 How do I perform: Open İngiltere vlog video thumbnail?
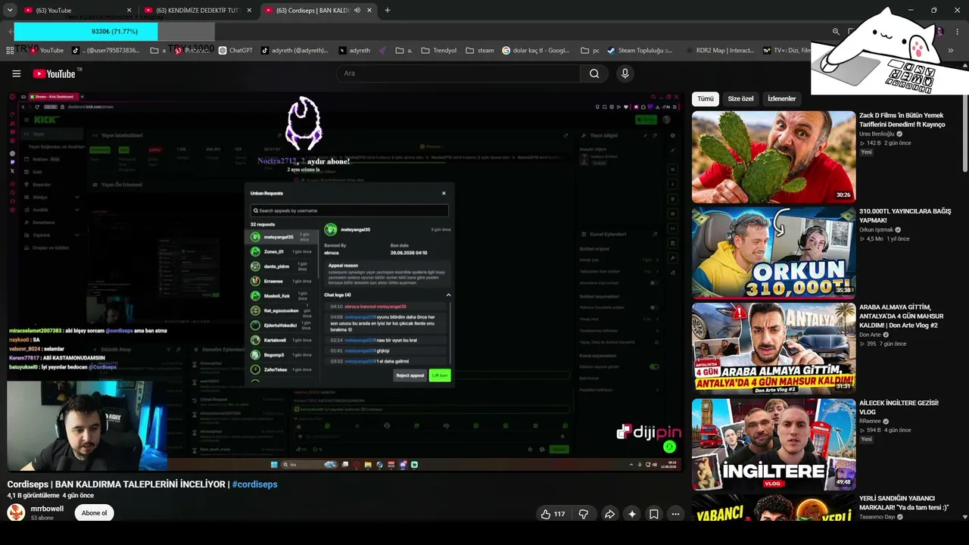(774, 444)
